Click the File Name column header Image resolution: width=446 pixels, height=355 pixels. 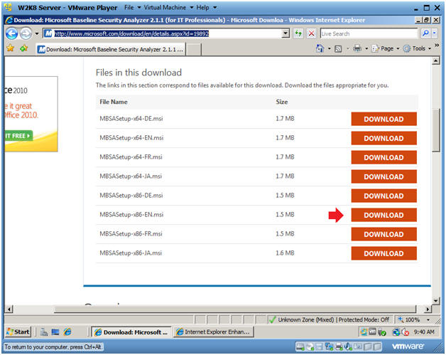pos(114,102)
